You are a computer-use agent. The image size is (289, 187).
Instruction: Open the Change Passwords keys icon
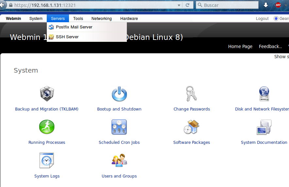[192, 94]
